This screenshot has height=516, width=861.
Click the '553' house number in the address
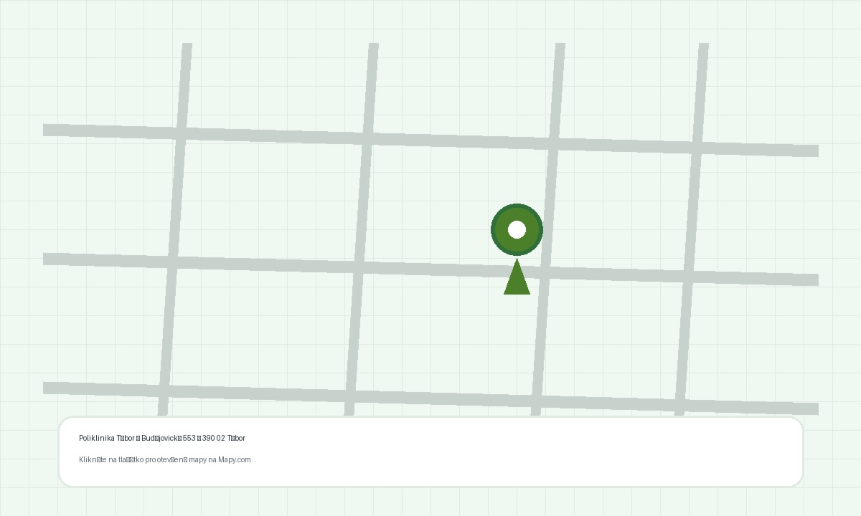tap(189, 438)
